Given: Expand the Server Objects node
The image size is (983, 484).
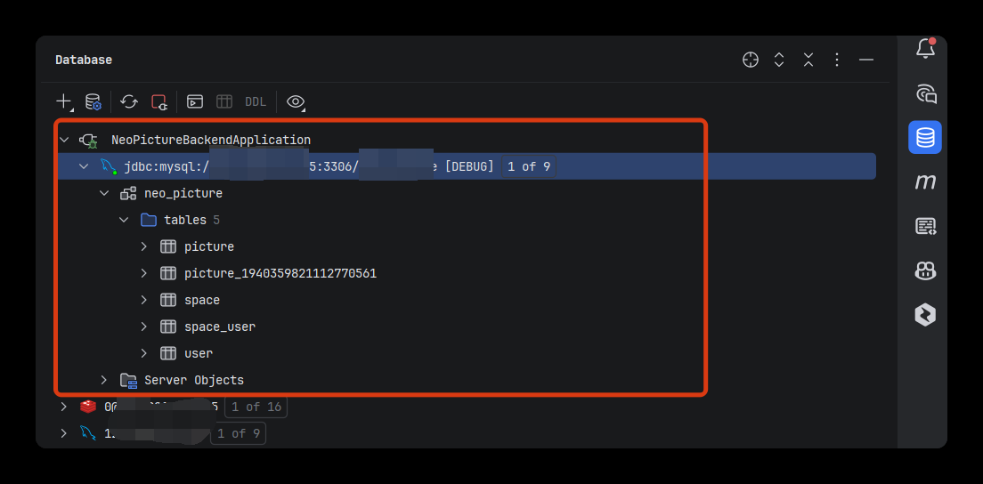Looking at the screenshot, I should tap(104, 380).
